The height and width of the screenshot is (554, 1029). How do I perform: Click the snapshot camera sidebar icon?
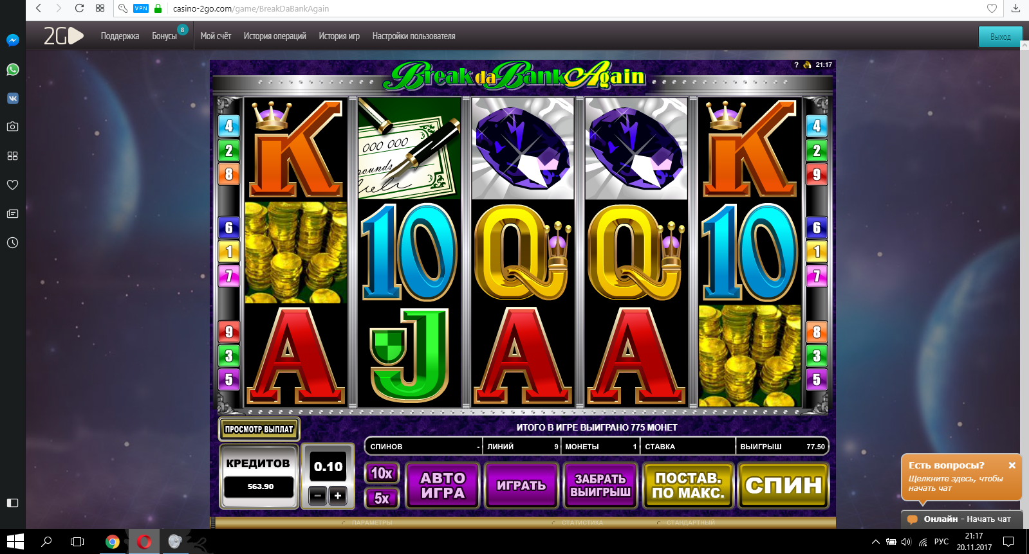(12, 127)
